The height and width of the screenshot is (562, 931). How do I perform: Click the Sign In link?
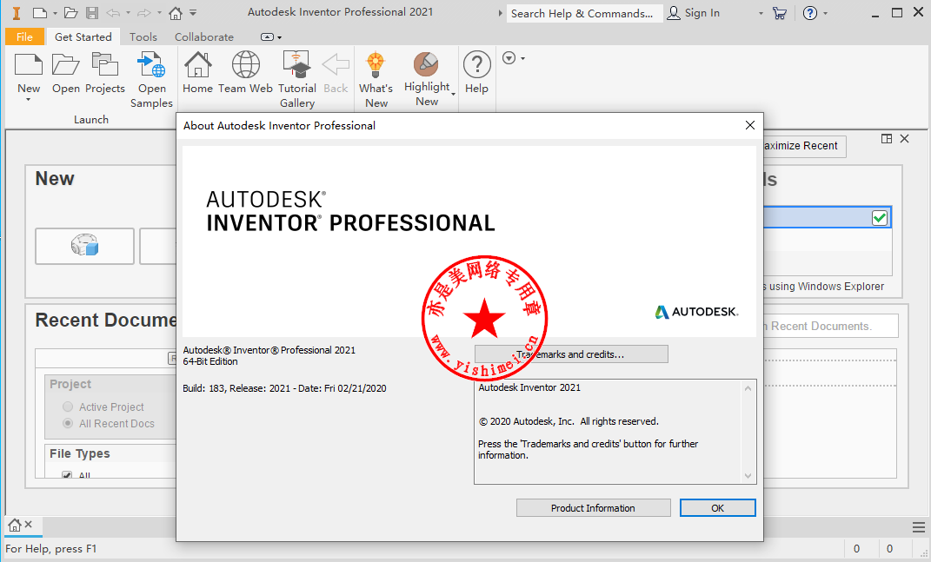pos(702,13)
